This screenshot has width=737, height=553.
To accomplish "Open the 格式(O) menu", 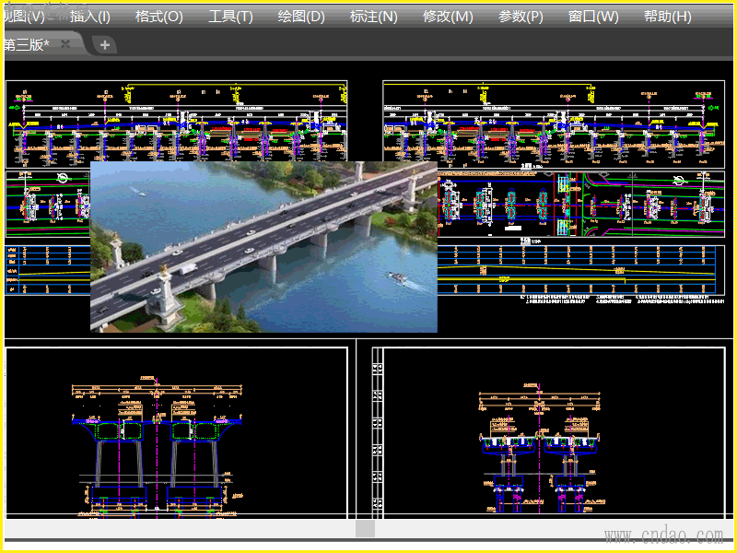I will 158,17.
